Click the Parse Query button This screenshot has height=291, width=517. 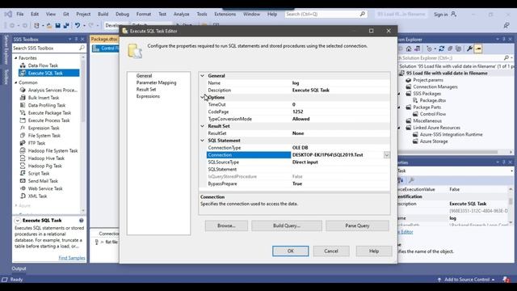coord(357,226)
